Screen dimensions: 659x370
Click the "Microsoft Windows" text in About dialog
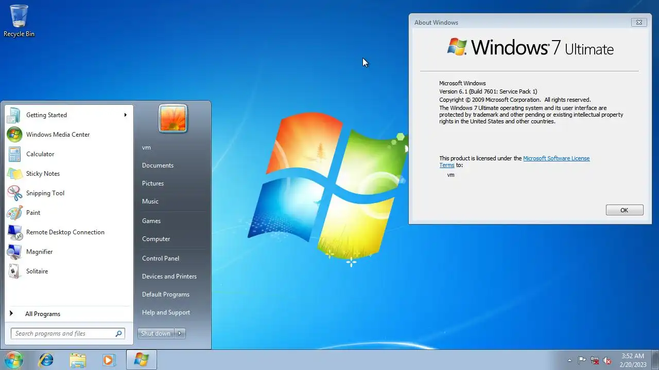(462, 83)
